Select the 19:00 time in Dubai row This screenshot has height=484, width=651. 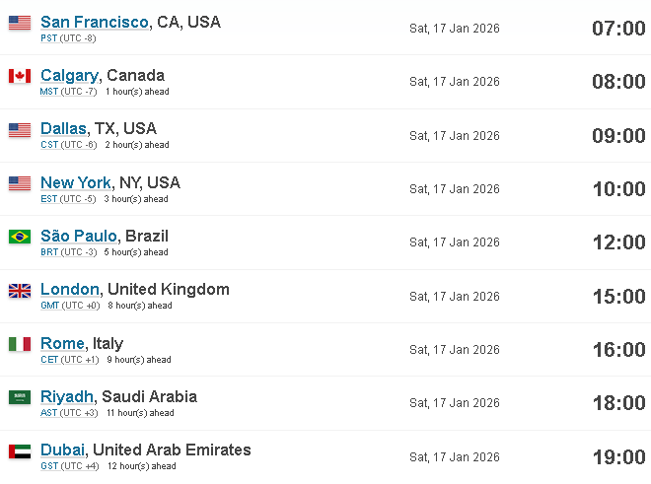coord(619,457)
